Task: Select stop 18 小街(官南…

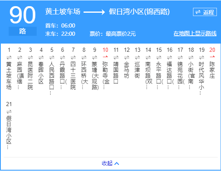Action: pos(191,75)
